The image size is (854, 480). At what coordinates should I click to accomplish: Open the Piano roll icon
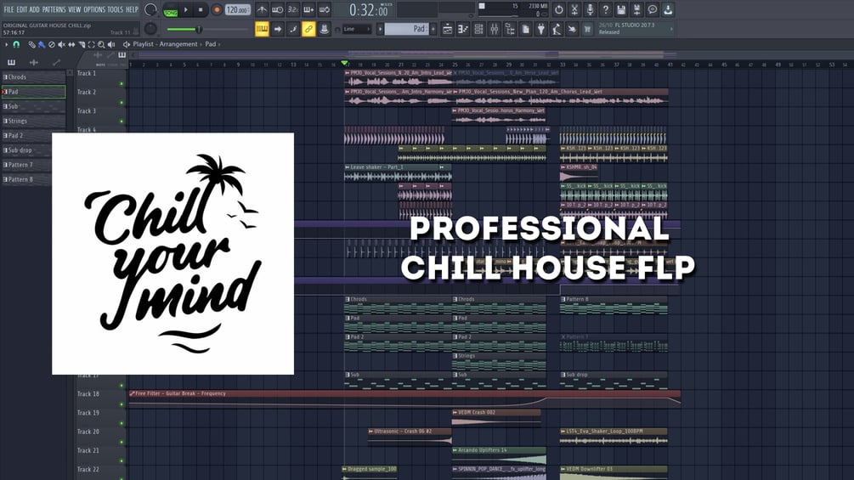(463, 29)
